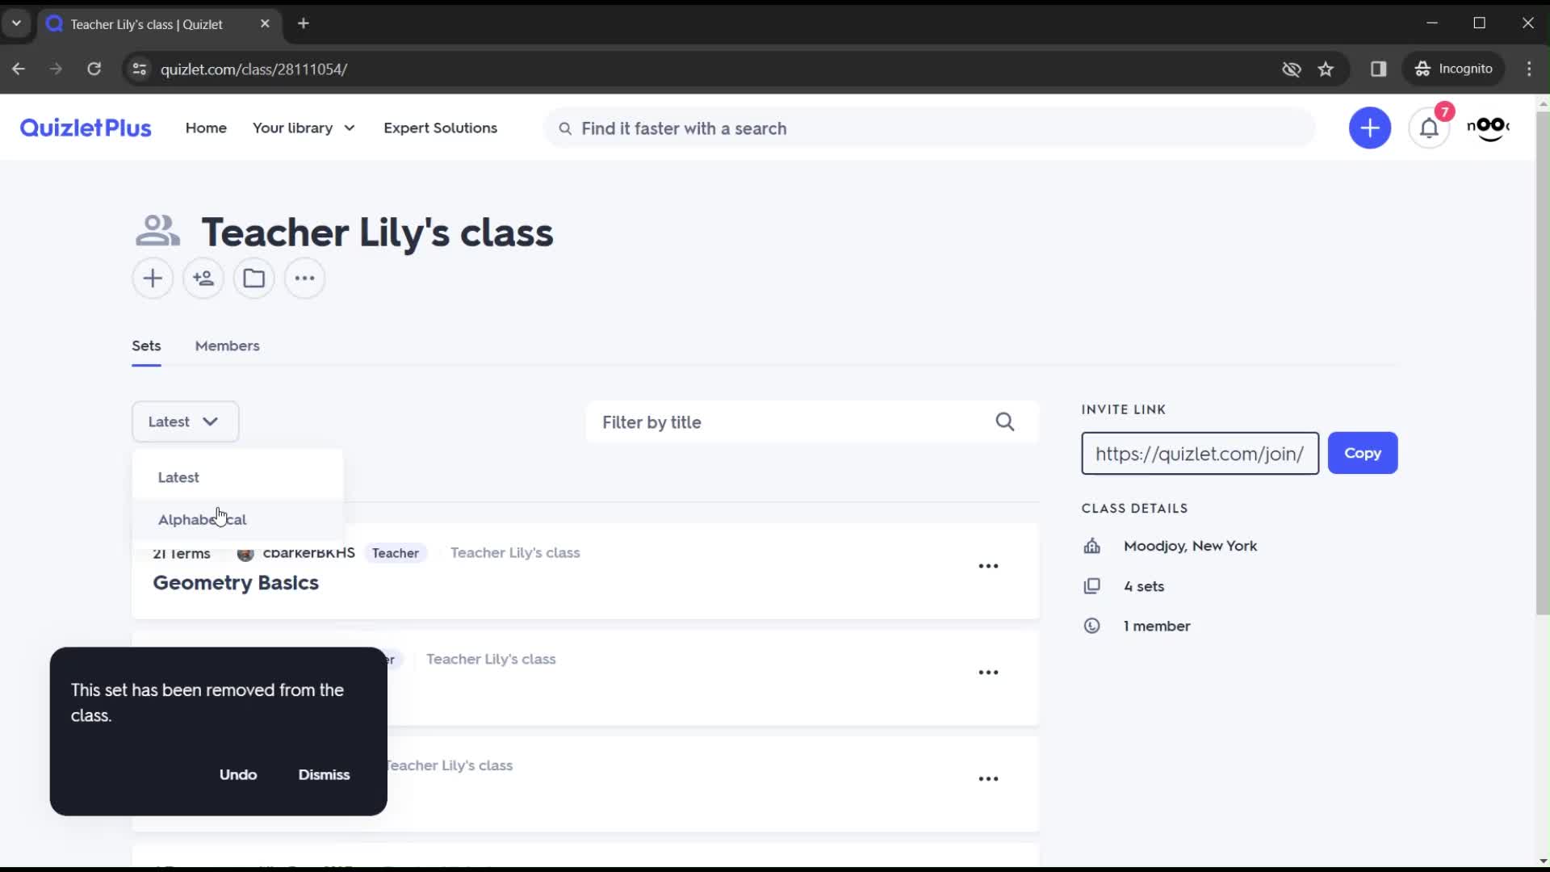The height and width of the screenshot is (872, 1550).
Task: Click the add to folder icon
Action: click(x=254, y=278)
